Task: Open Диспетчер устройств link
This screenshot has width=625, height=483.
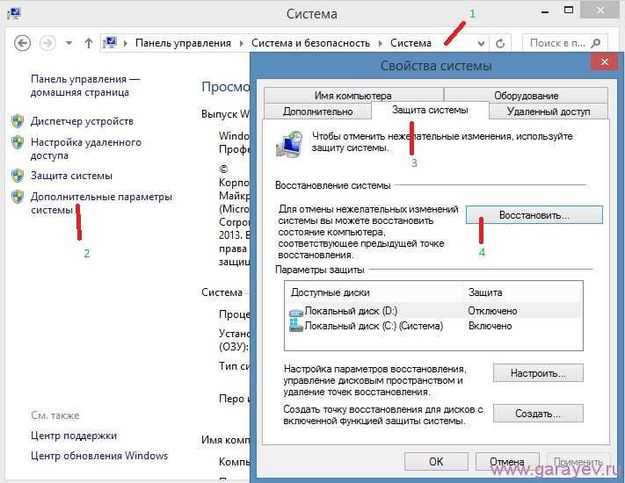Action: [82, 121]
